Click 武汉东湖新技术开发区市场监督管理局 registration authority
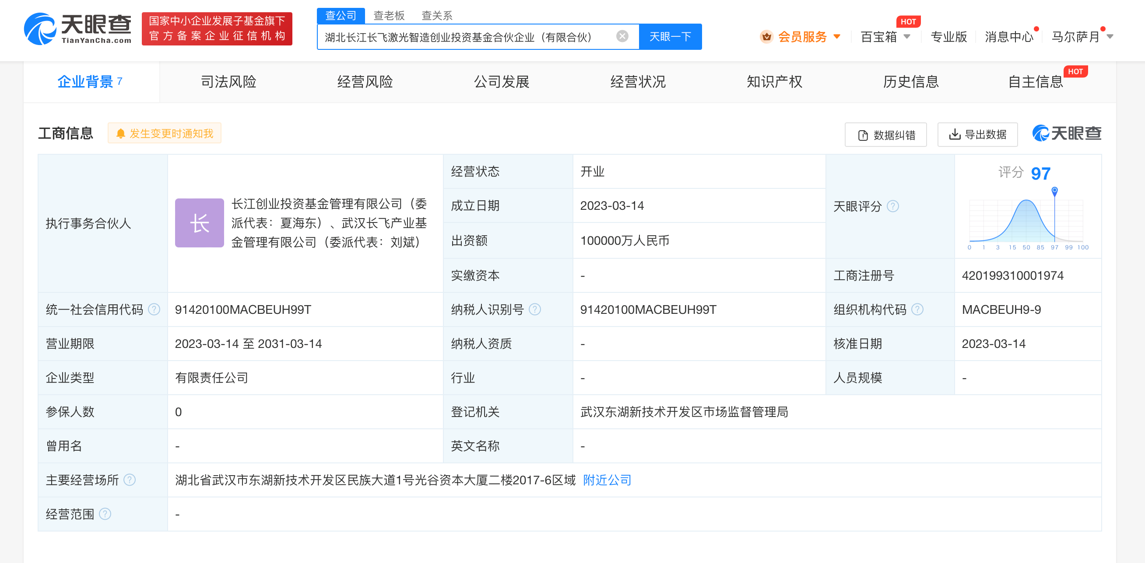The height and width of the screenshot is (563, 1145). click(x=684, y=412)
